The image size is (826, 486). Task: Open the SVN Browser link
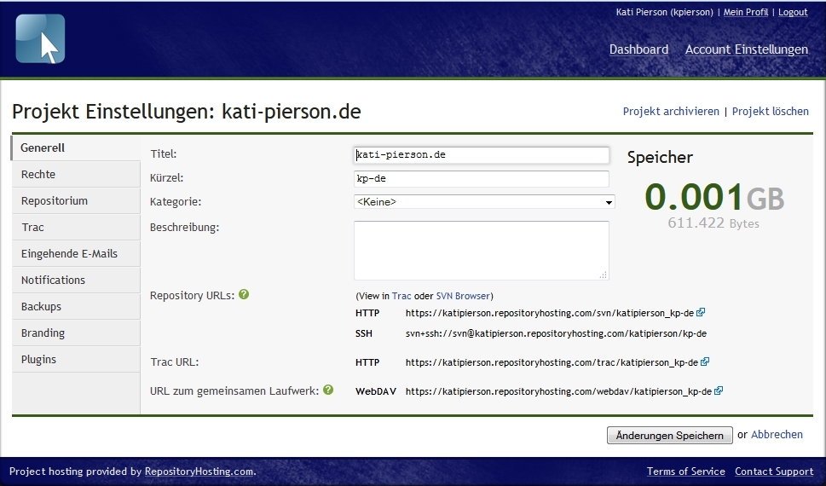click(463, 296)
